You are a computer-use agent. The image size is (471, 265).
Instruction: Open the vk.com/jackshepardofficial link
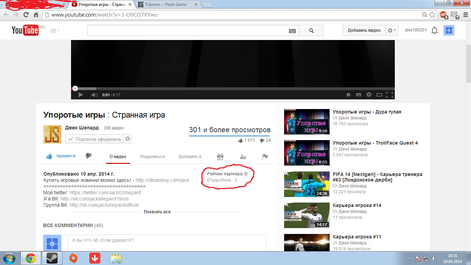click(x=104, y=205)
